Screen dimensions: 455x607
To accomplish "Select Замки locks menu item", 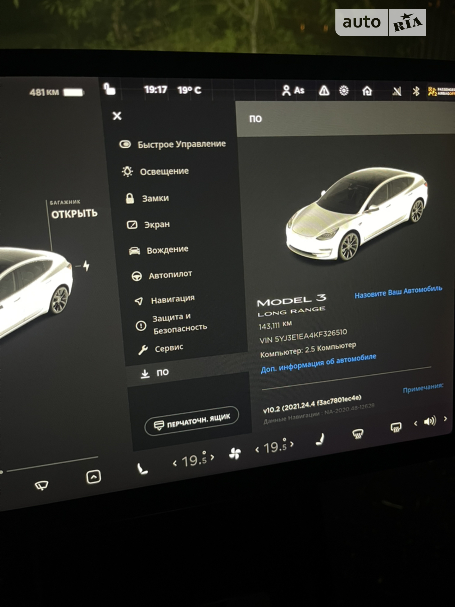I will pos(147,199).
